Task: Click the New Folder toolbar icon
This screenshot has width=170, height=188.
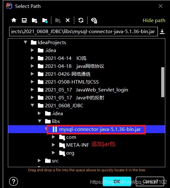Action: coord(58,21)
